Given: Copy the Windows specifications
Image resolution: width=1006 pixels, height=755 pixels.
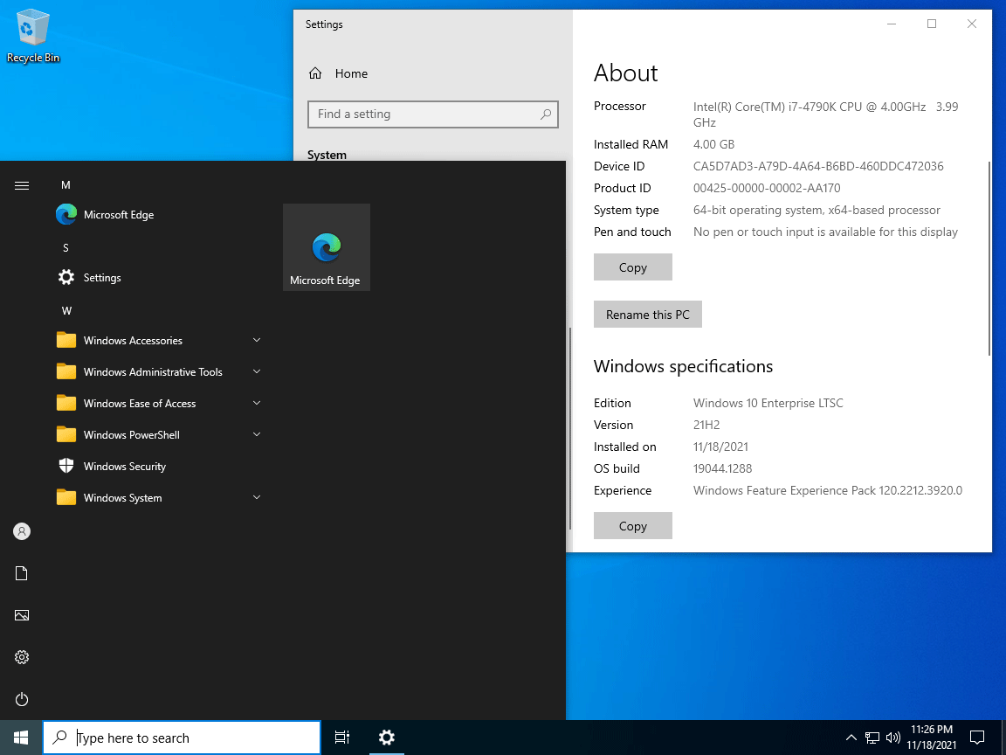Looking at the screenshot, I should [632, 526].
